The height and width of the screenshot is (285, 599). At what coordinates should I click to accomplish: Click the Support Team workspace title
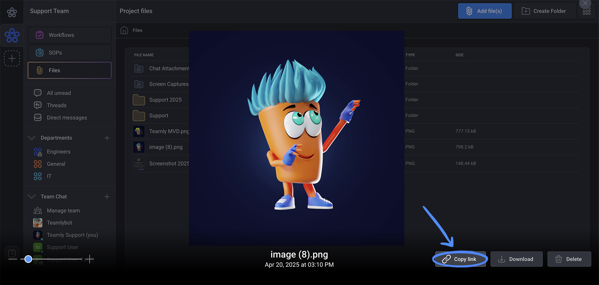pyautogui.click(x=49, y=11)
